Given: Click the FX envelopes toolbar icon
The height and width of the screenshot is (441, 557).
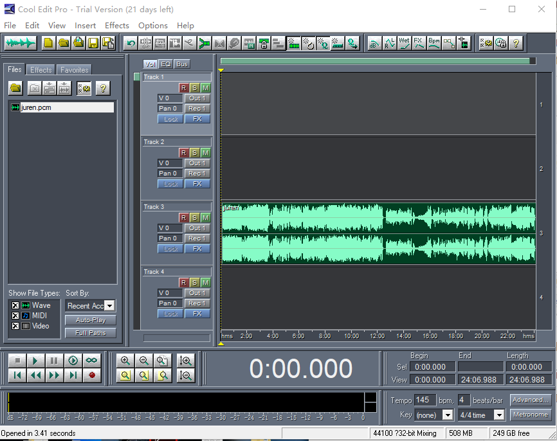Looking at the screenshot, I should (x=419, y=43).
